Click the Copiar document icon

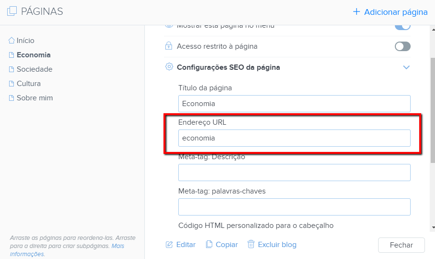tap(209, 244)
